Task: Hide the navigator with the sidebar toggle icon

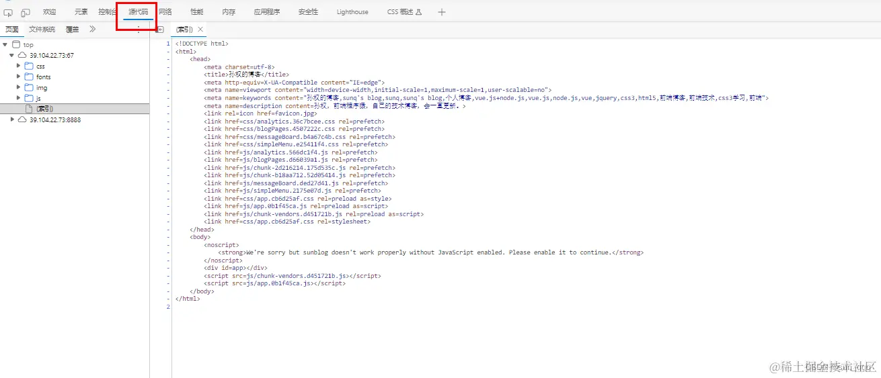Action: (x=160, y=30)
